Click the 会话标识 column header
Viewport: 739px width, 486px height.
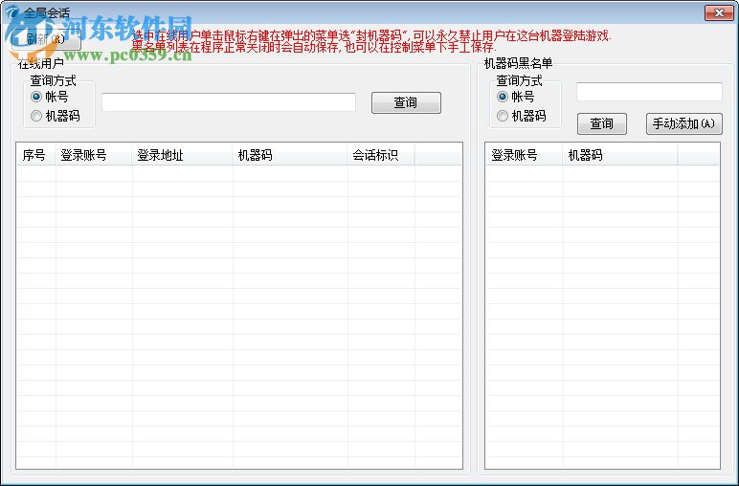click(x=381, y=155)
